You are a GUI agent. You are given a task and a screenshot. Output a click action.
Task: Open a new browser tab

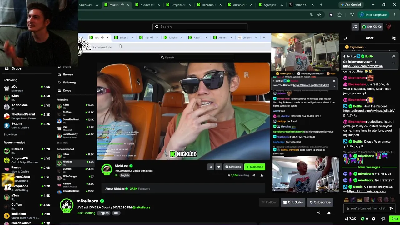(321, 5)
